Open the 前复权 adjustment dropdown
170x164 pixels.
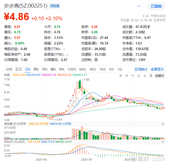(x=160, y=76)
